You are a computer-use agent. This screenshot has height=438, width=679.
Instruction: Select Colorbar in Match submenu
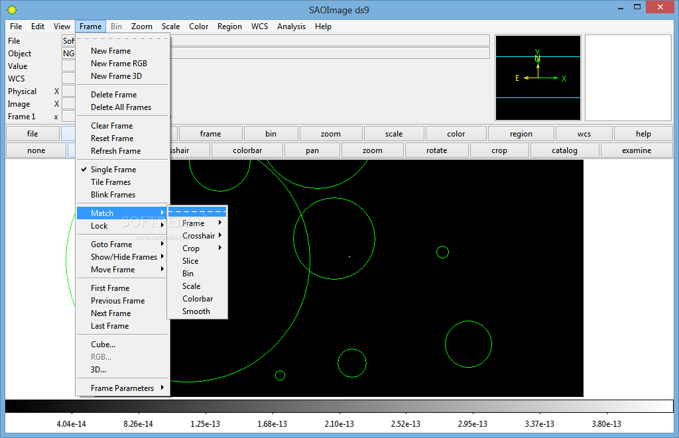[x=198, y=299]
